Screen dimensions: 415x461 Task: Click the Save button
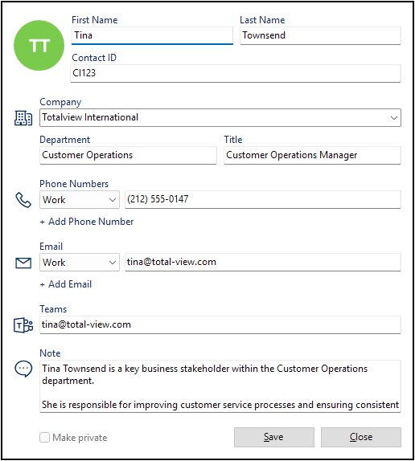pos(274,437)
